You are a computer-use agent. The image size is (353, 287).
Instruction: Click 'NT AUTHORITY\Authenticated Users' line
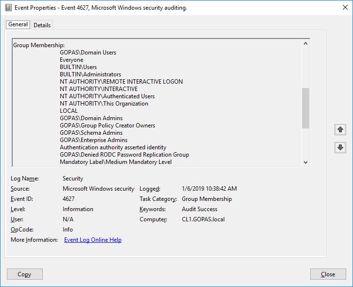pos(107,96)
